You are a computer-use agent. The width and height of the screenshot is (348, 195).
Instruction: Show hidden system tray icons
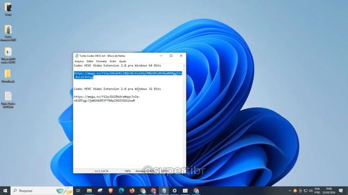pos(290,191)
